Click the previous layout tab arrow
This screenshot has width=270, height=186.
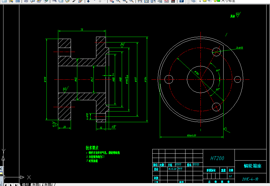[6, 185]
